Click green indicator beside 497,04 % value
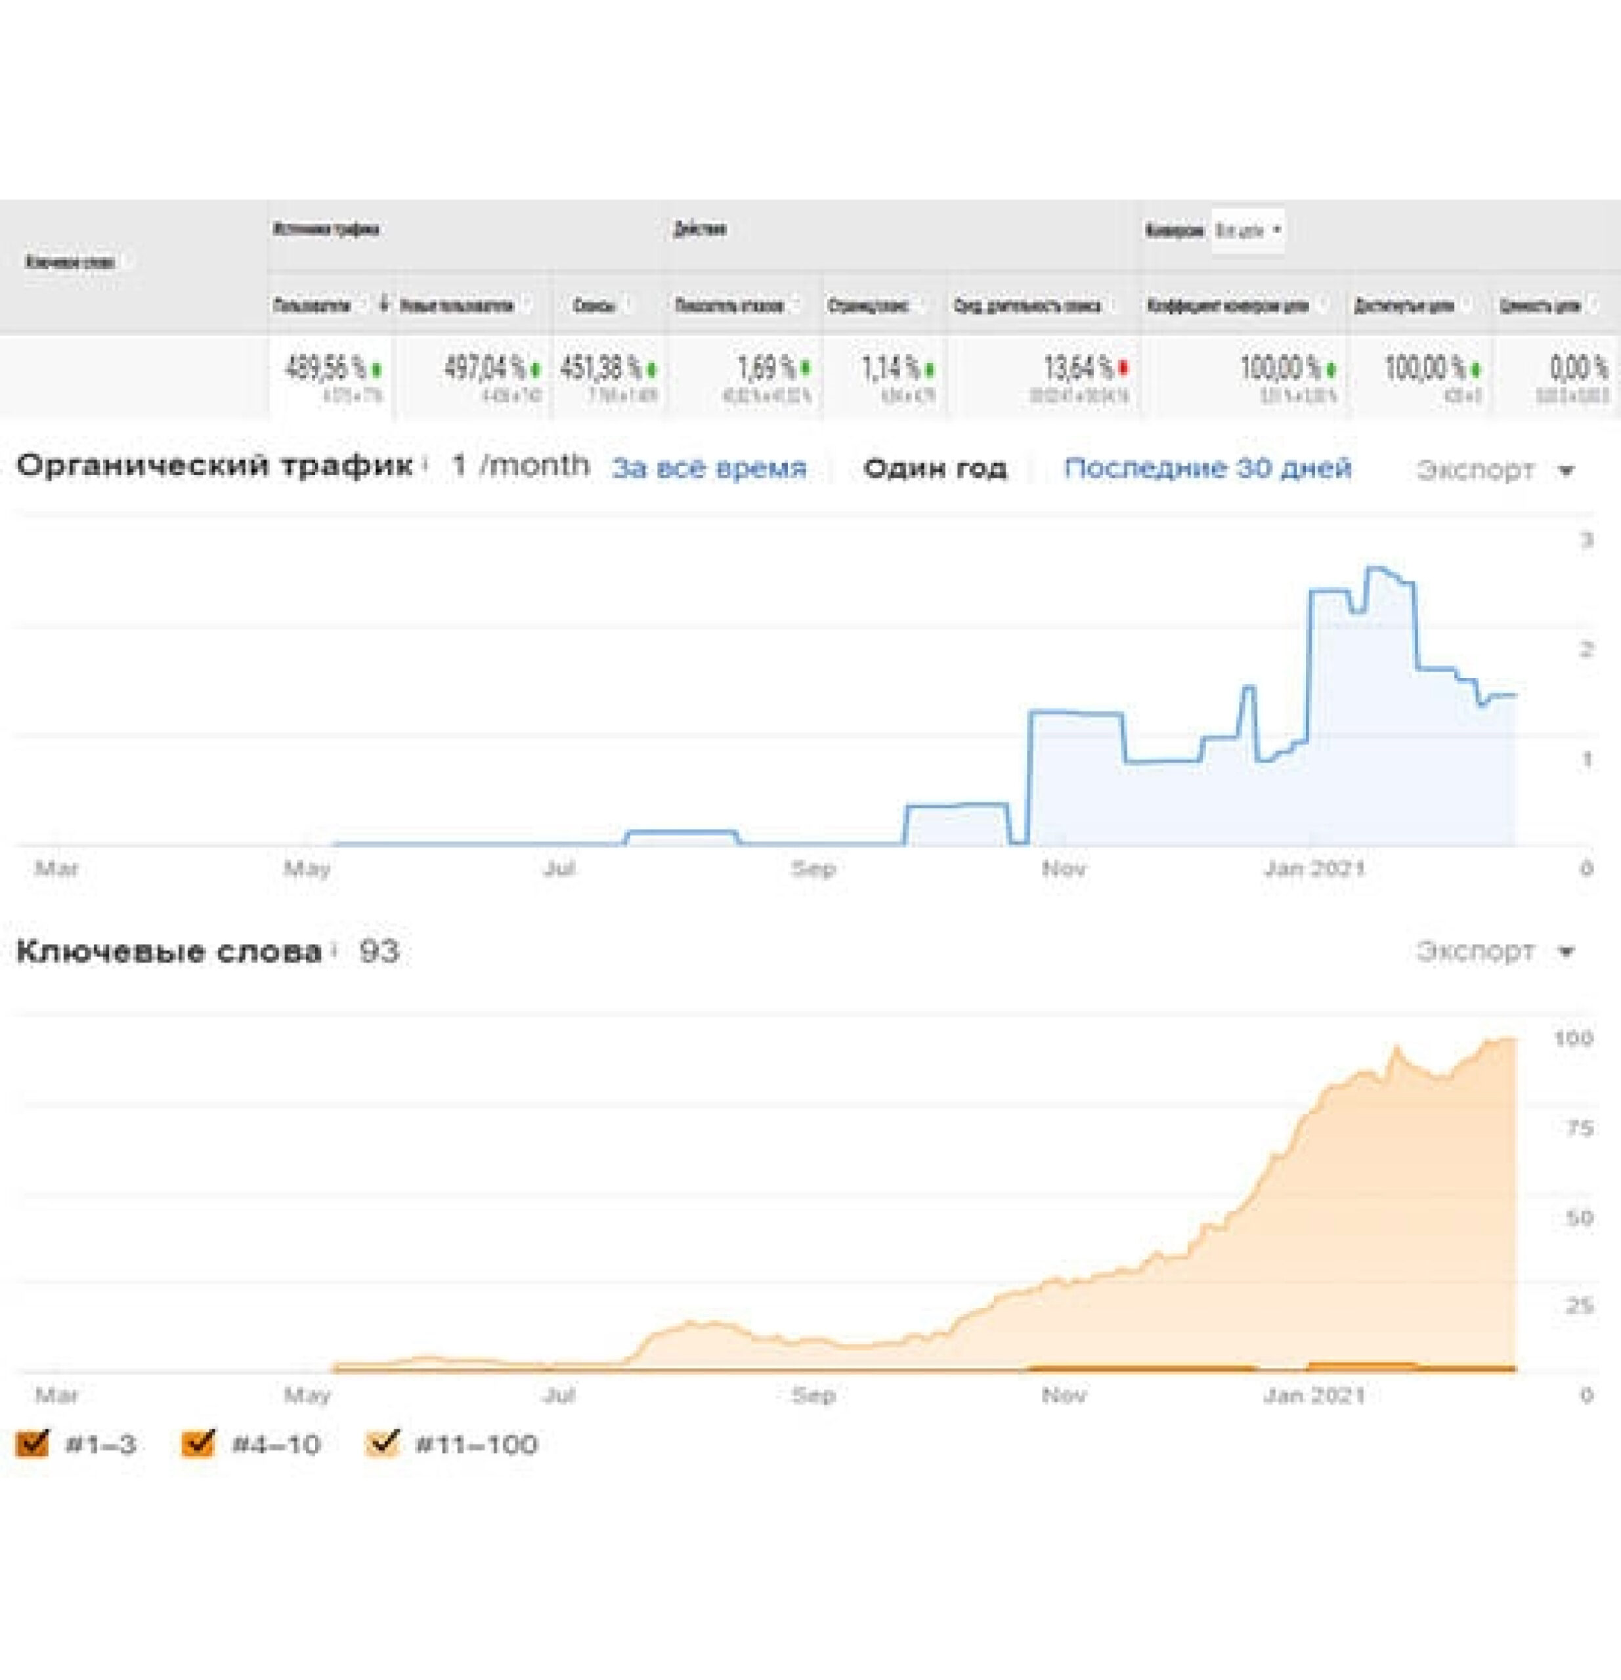1621x1680 pixels. 536,369
